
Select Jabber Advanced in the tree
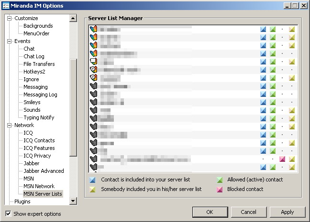tap(44, 171)
